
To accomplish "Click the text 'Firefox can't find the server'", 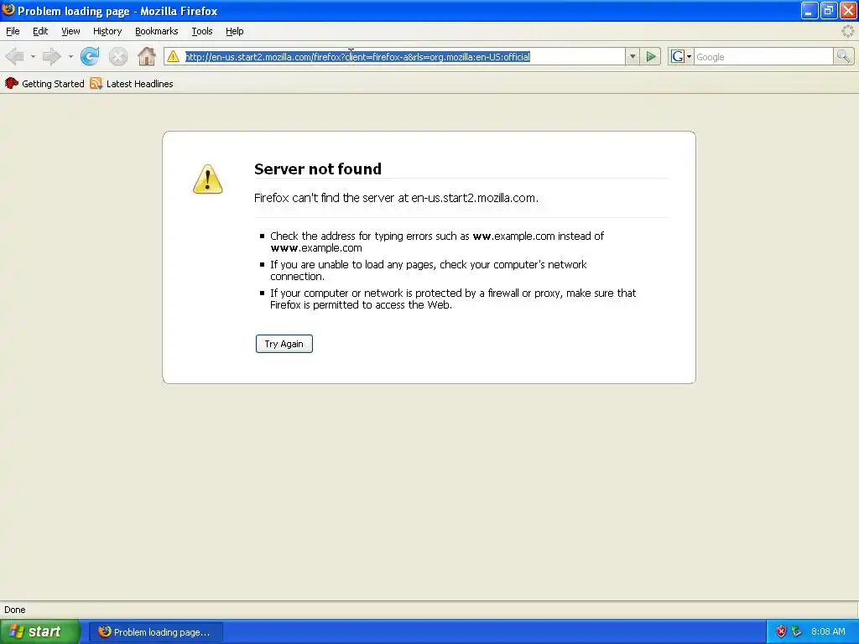I will (324, 198).
